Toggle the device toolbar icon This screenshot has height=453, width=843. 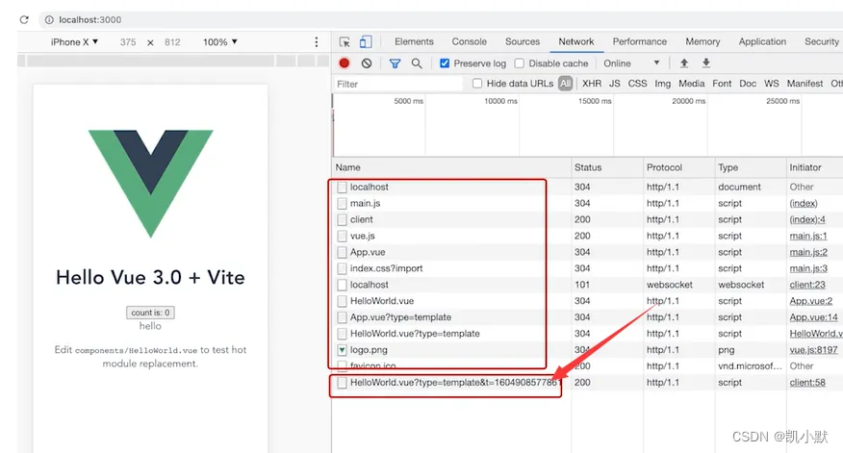(366, 42)
